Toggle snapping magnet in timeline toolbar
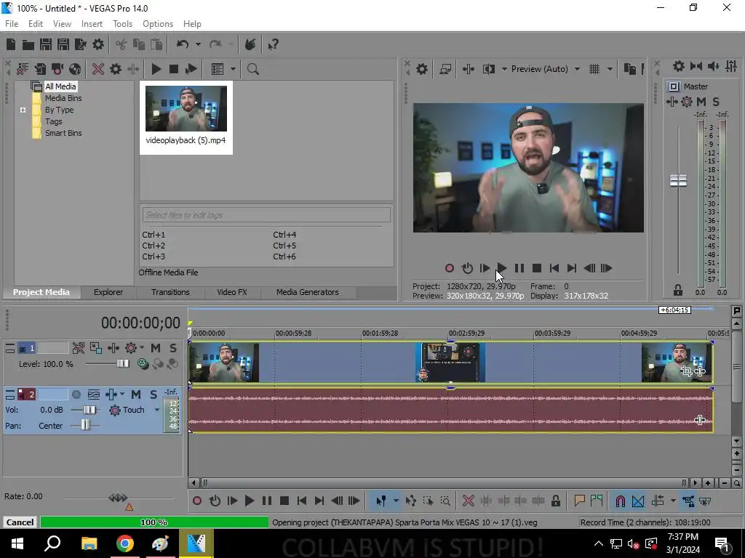Image resolution: width=745 pixels, height=558 pixels. [x=620, y=501]
